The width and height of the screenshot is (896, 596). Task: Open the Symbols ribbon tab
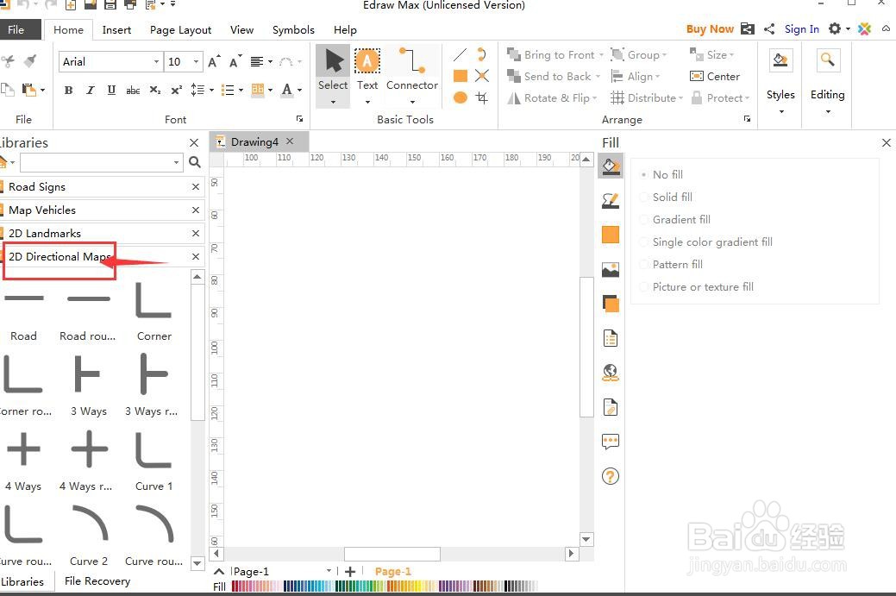tap(293, 29)
